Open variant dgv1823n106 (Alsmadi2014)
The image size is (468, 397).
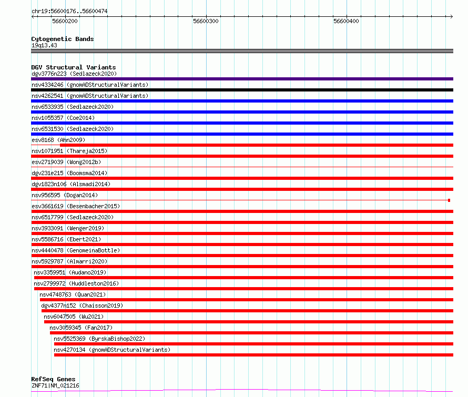point(71,184)
